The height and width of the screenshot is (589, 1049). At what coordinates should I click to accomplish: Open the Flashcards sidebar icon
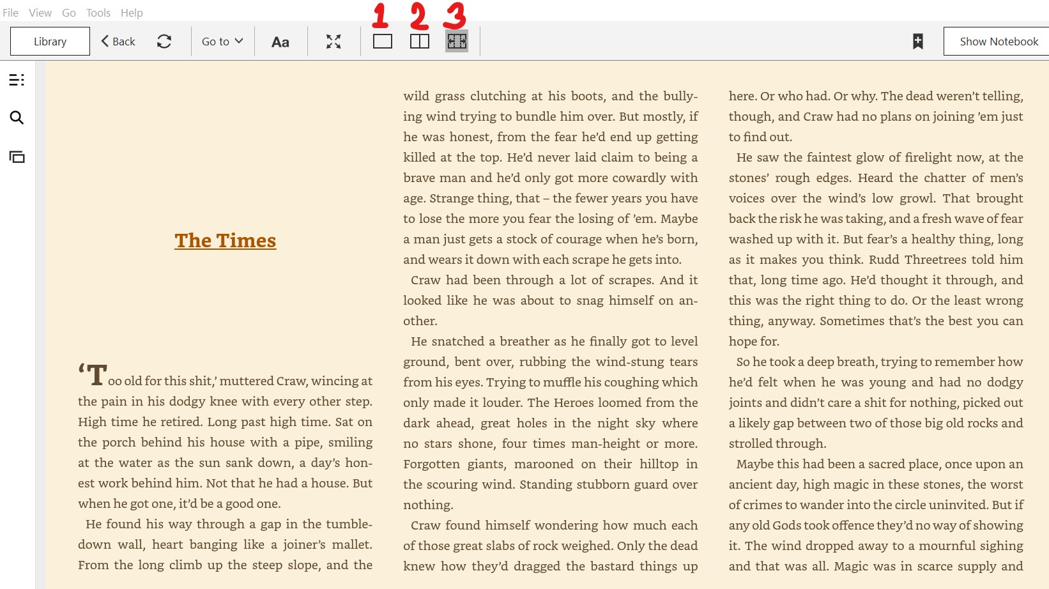tap(17, 156)
